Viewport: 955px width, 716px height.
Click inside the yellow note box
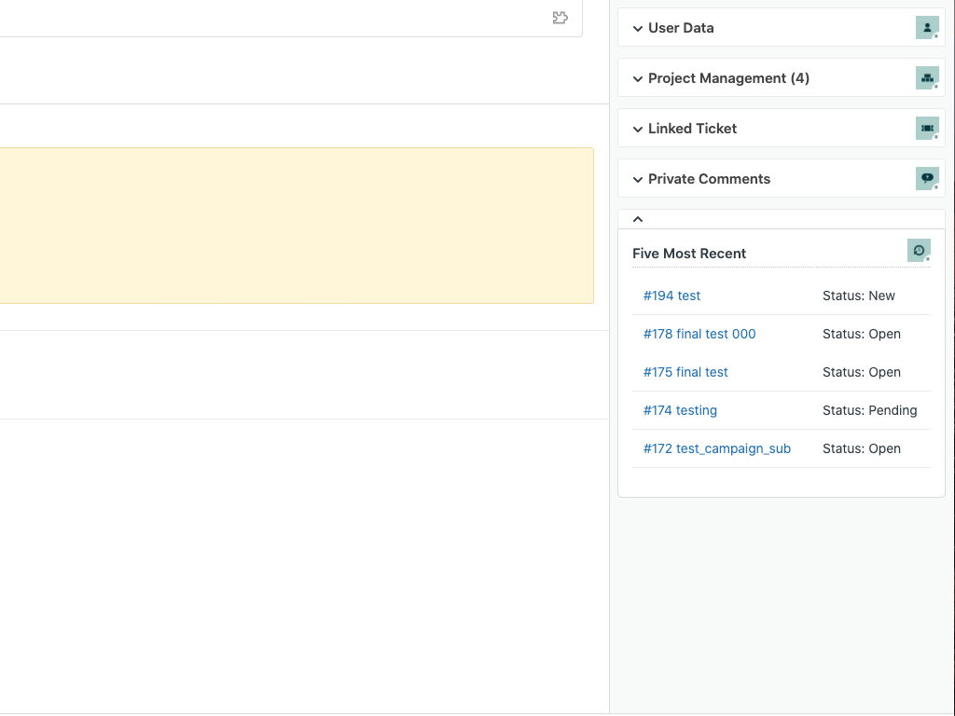[x=295, y=226]
